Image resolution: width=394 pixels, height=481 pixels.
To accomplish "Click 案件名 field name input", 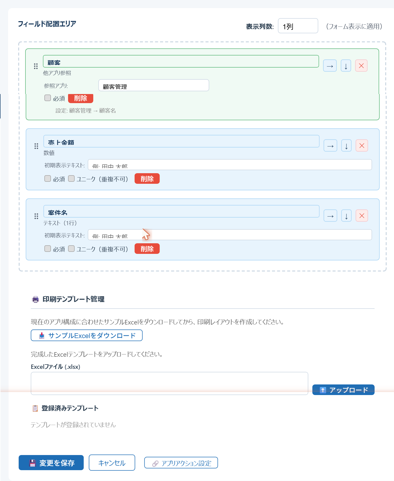I will click(181, 211).
